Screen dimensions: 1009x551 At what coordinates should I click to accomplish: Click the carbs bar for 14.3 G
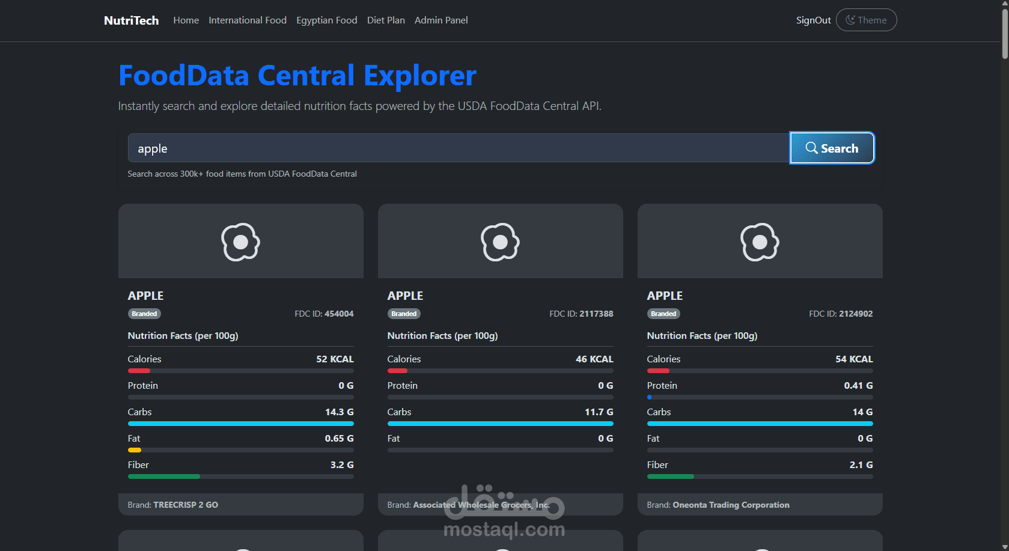tap(240, 424)
